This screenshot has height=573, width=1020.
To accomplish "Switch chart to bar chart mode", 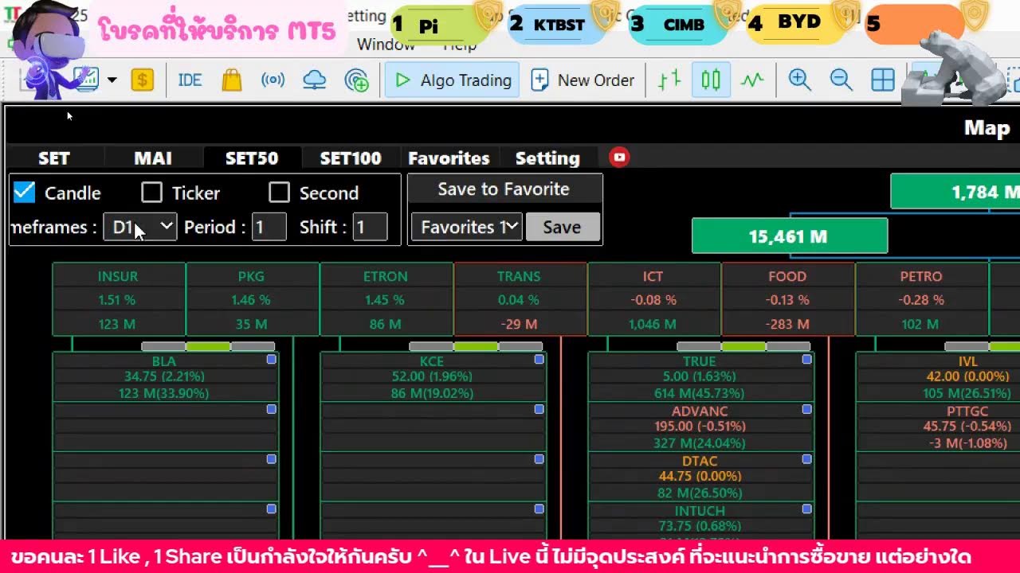I will pyautogui.click(x=669, y=80).
